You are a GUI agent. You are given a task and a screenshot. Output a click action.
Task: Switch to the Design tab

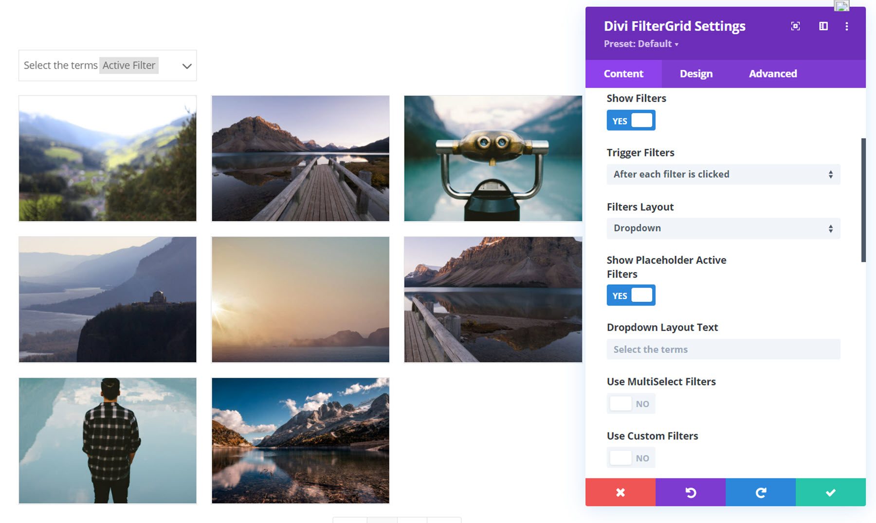point(695,73)
